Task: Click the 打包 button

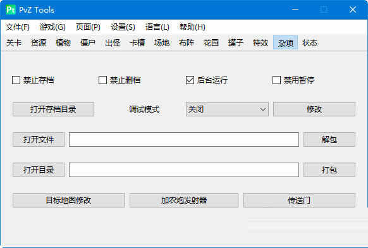Action: [329, 170]
